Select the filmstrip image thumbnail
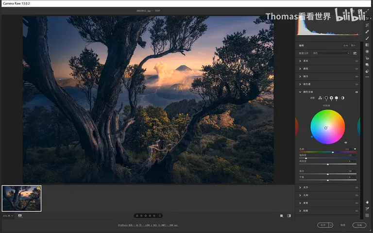 tap(22, 199)
